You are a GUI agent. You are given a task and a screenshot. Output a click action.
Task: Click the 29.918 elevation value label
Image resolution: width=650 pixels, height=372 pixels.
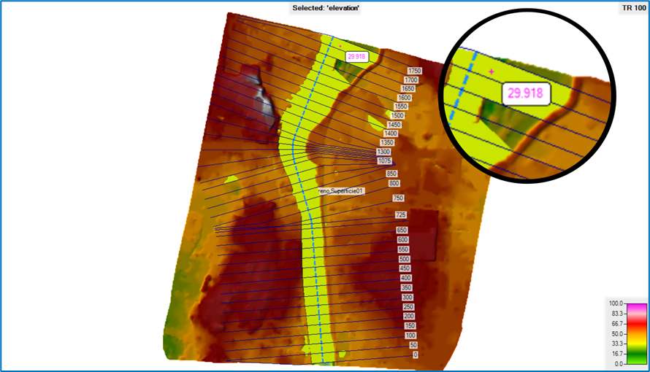356,57
